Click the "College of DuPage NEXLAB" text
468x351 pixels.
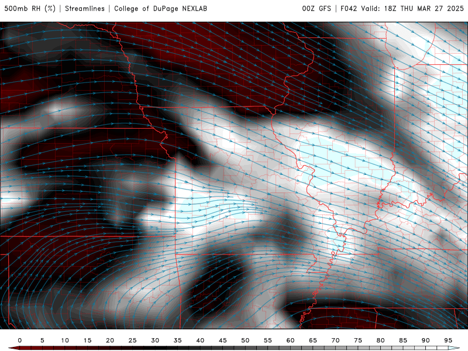tap(160, 9)
